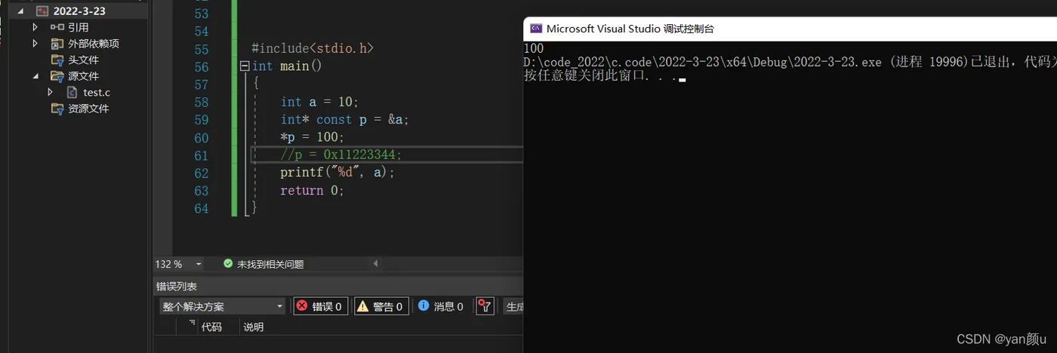Click the 代码 column header
The height and width of the screenshot is (353, 1057).
(x=211, y=327)
